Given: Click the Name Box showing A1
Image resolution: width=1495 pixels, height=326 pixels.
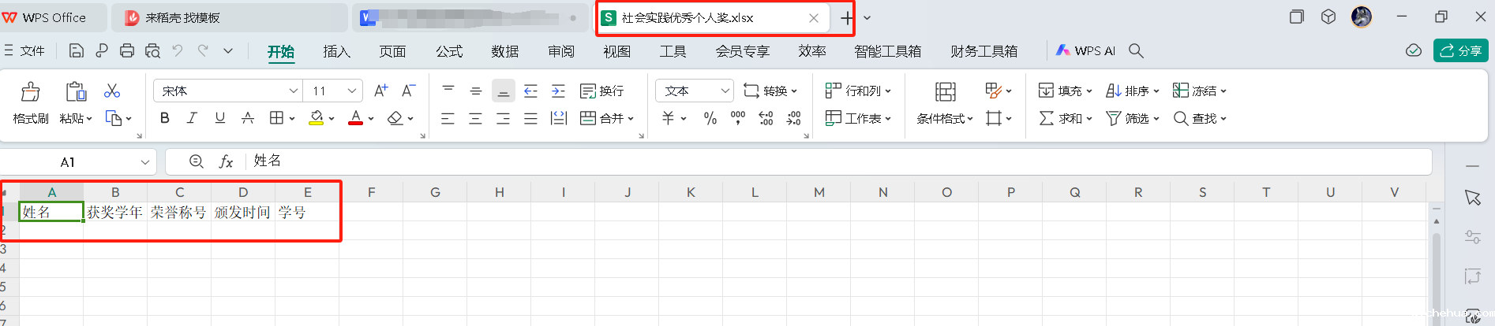Looking at the screenshot, I should tap(77, 161).
